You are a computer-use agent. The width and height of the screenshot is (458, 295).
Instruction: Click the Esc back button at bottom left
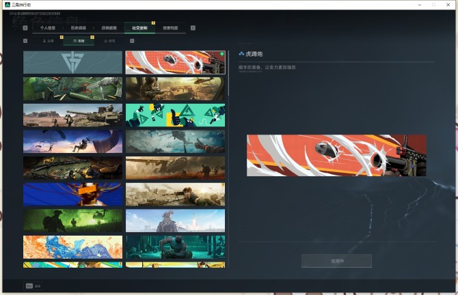pos(33,286)
